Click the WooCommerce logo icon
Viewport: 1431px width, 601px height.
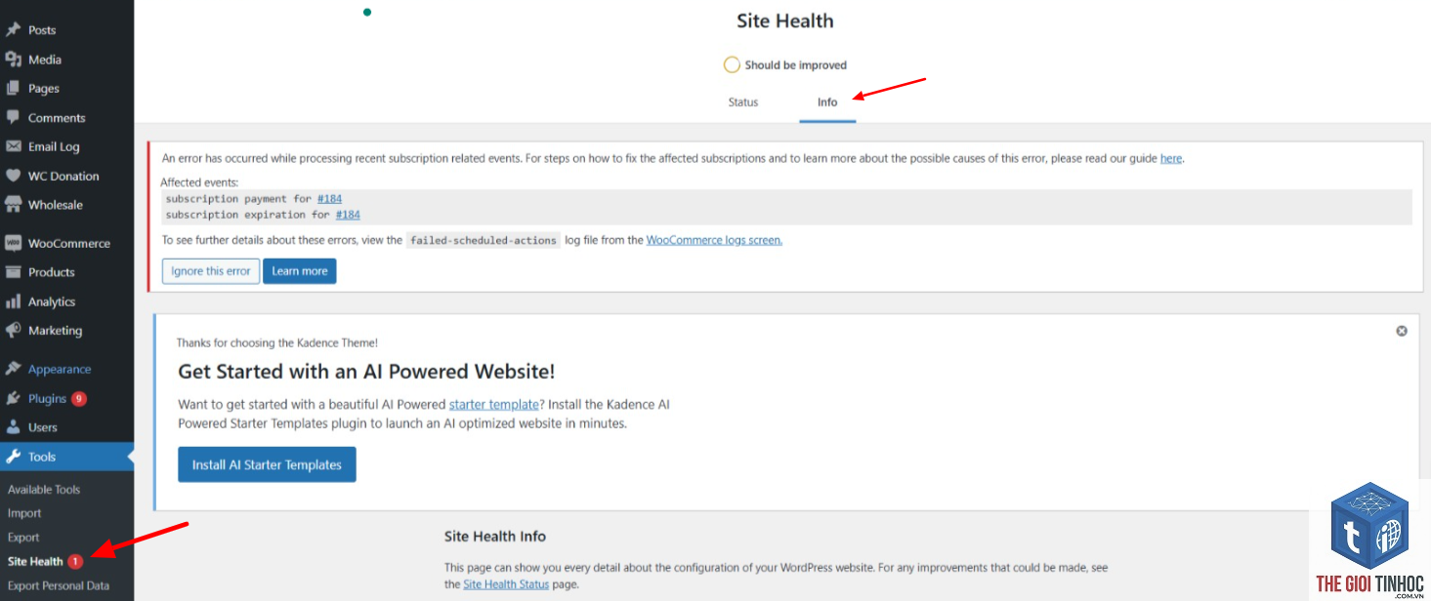pos(13,243)
